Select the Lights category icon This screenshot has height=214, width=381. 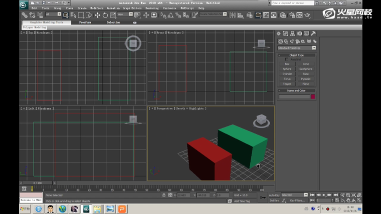coord(292,41)
